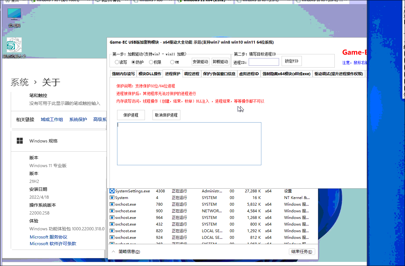Click the svchost.exe icon in the PID 780 row
405x266 pixels.
(x=112, y=204)
